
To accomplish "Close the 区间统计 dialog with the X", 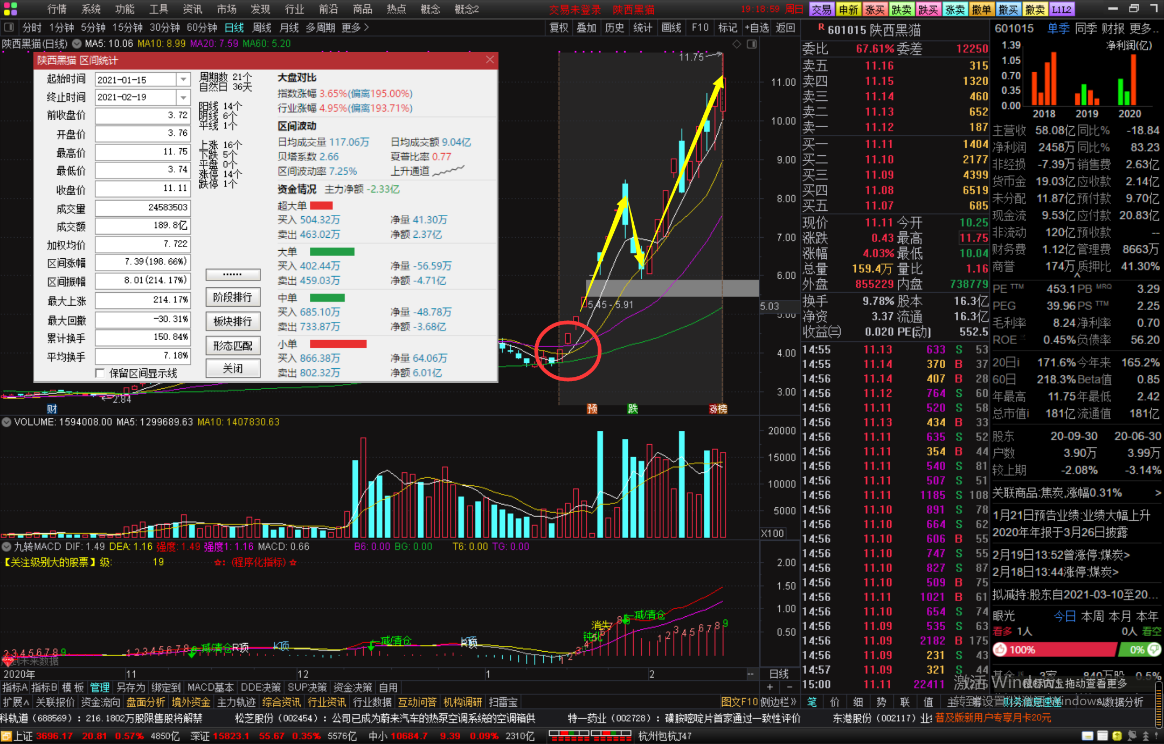I will pos(489,60).
